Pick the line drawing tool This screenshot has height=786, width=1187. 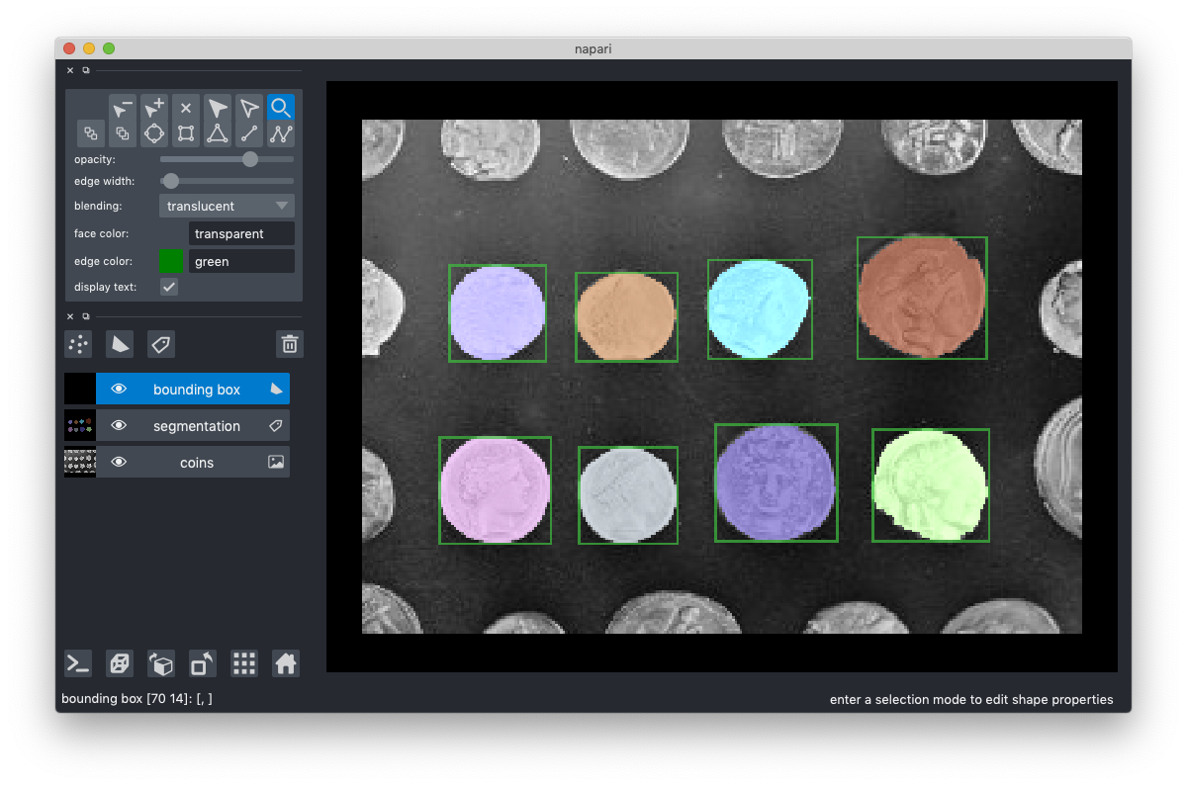pyautogui.click(x=248, y=131)
